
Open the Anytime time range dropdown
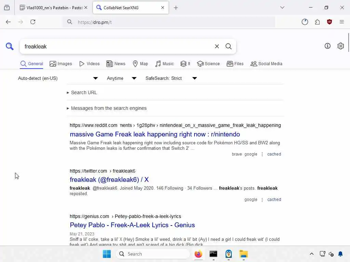(122, 78)
